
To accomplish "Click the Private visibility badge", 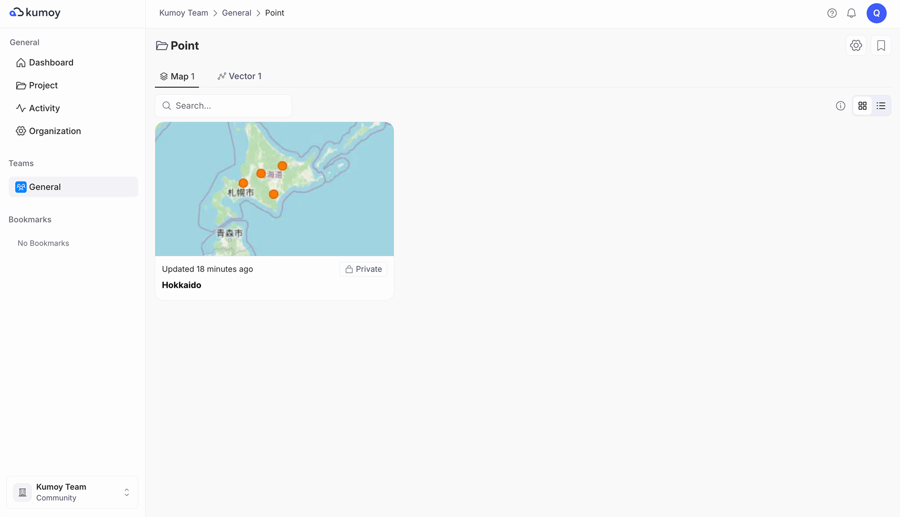I will [363, 269].
